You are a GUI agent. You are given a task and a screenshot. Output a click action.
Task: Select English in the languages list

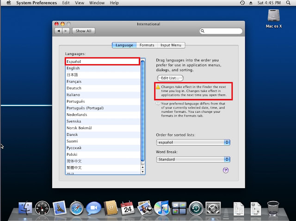click(x=103, y=68)
